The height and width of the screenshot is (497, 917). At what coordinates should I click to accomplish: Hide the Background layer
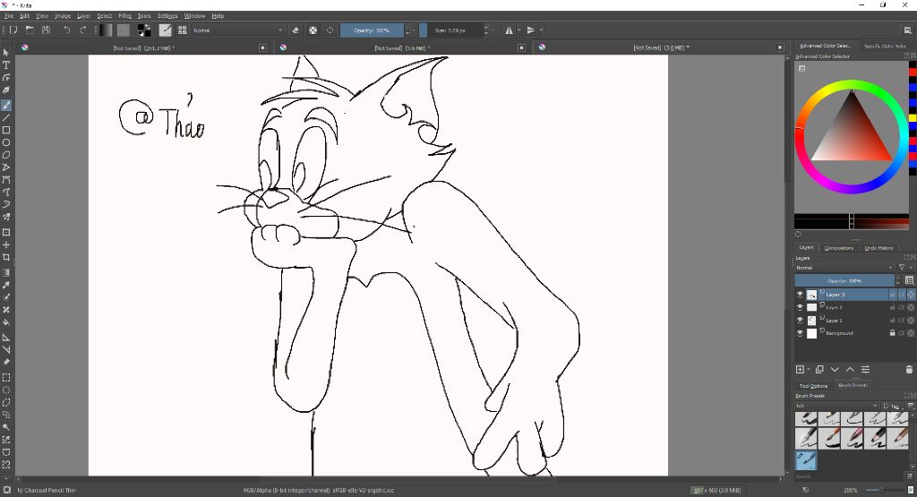[800, 333]
